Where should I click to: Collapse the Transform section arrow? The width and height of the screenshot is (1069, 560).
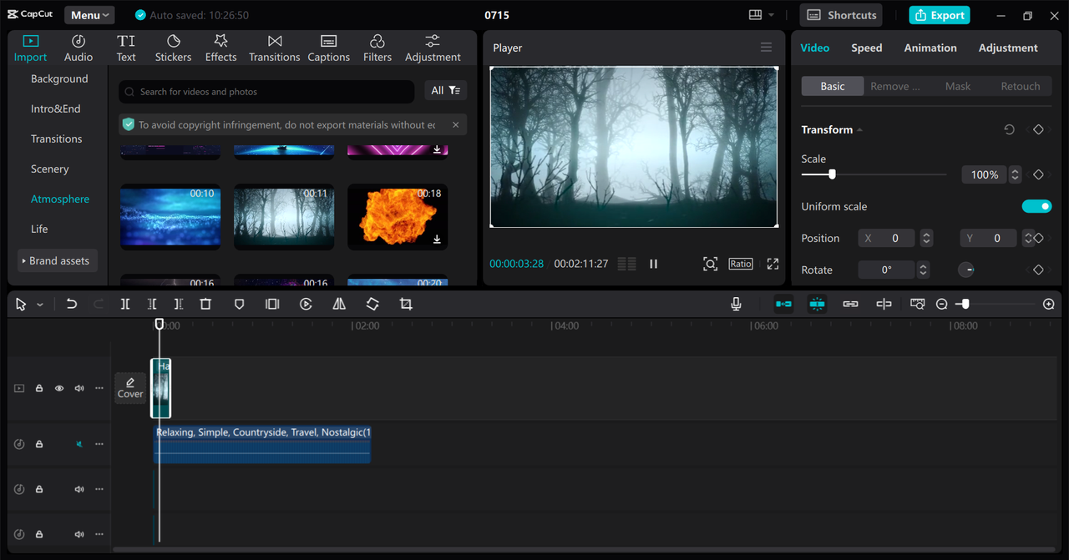click(x=859, y=130)
